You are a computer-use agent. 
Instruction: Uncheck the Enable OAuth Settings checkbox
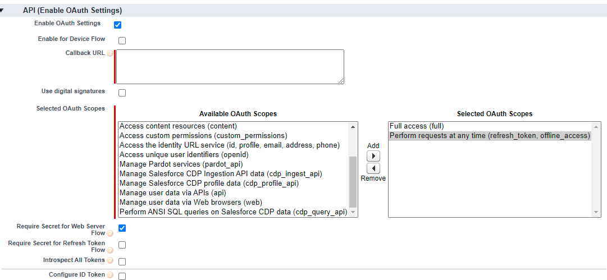(118, 25)
